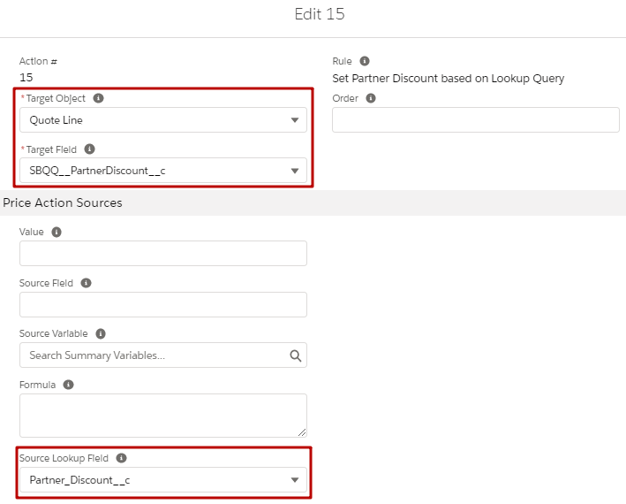This screenshot has height=504, width=626.
Task: Click the Formula info icon
Action: click(69, 385)
